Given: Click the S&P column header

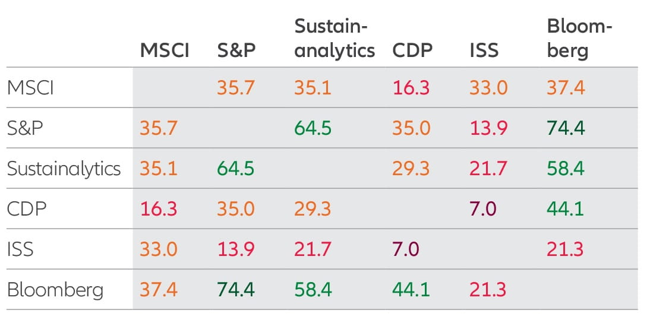Looking at the screenshot, I should pos(236,50).
